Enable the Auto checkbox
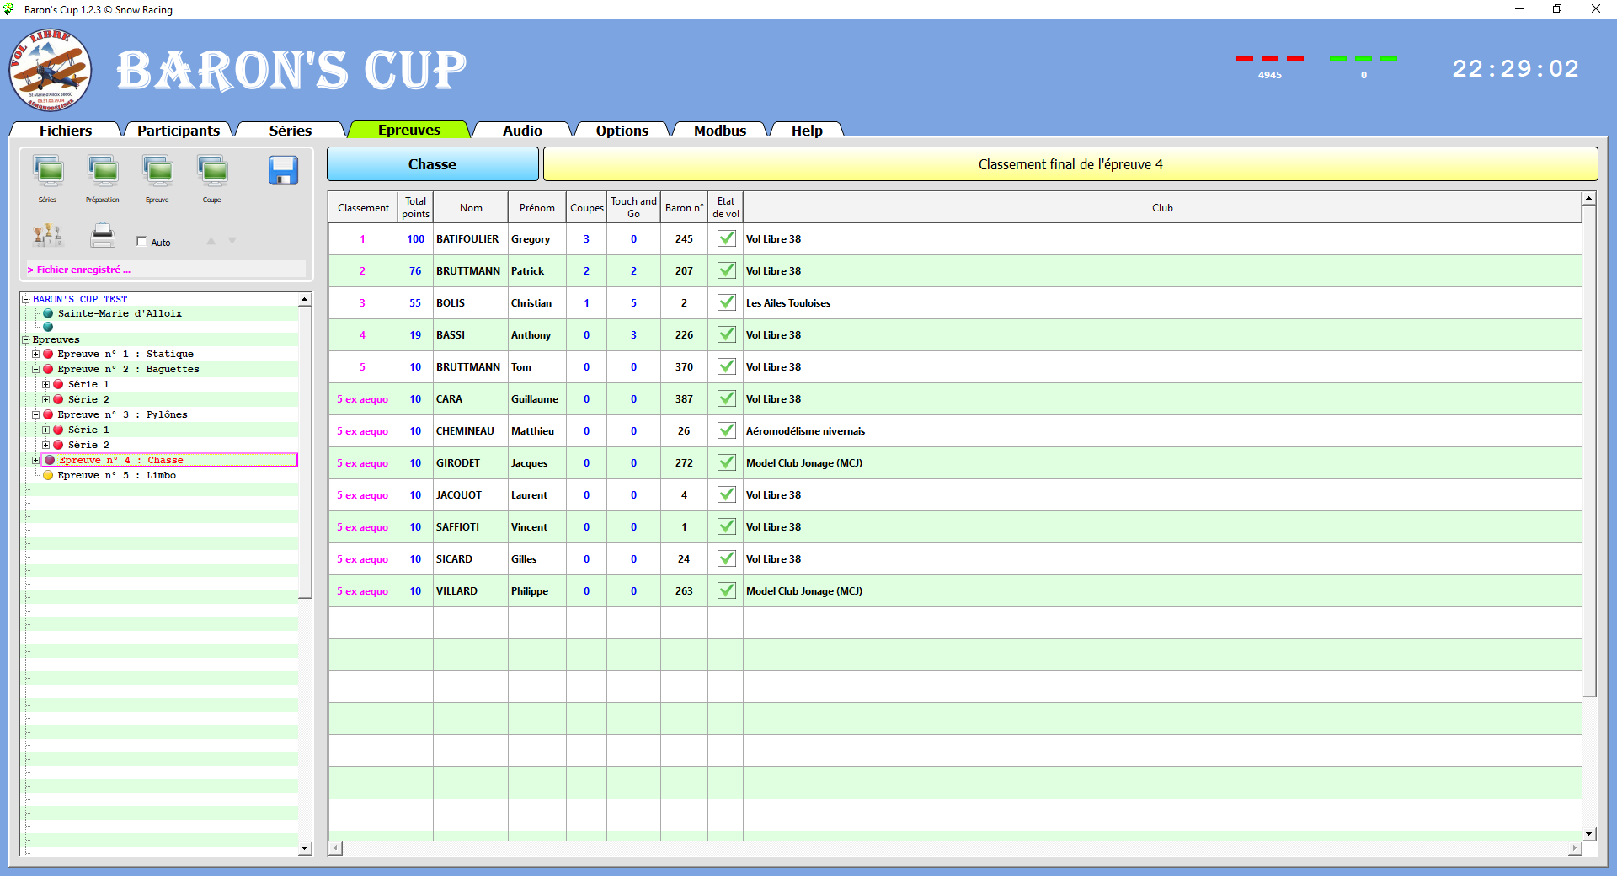This screenshot has width=1617, height=876. [x=141, y=241]
